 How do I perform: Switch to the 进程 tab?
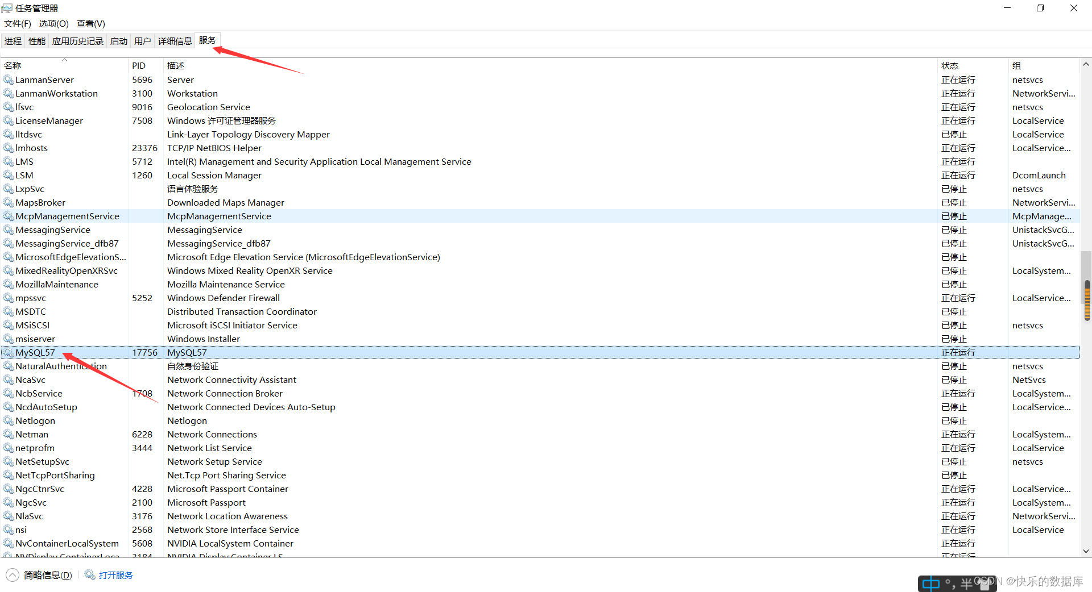point(13,41)
